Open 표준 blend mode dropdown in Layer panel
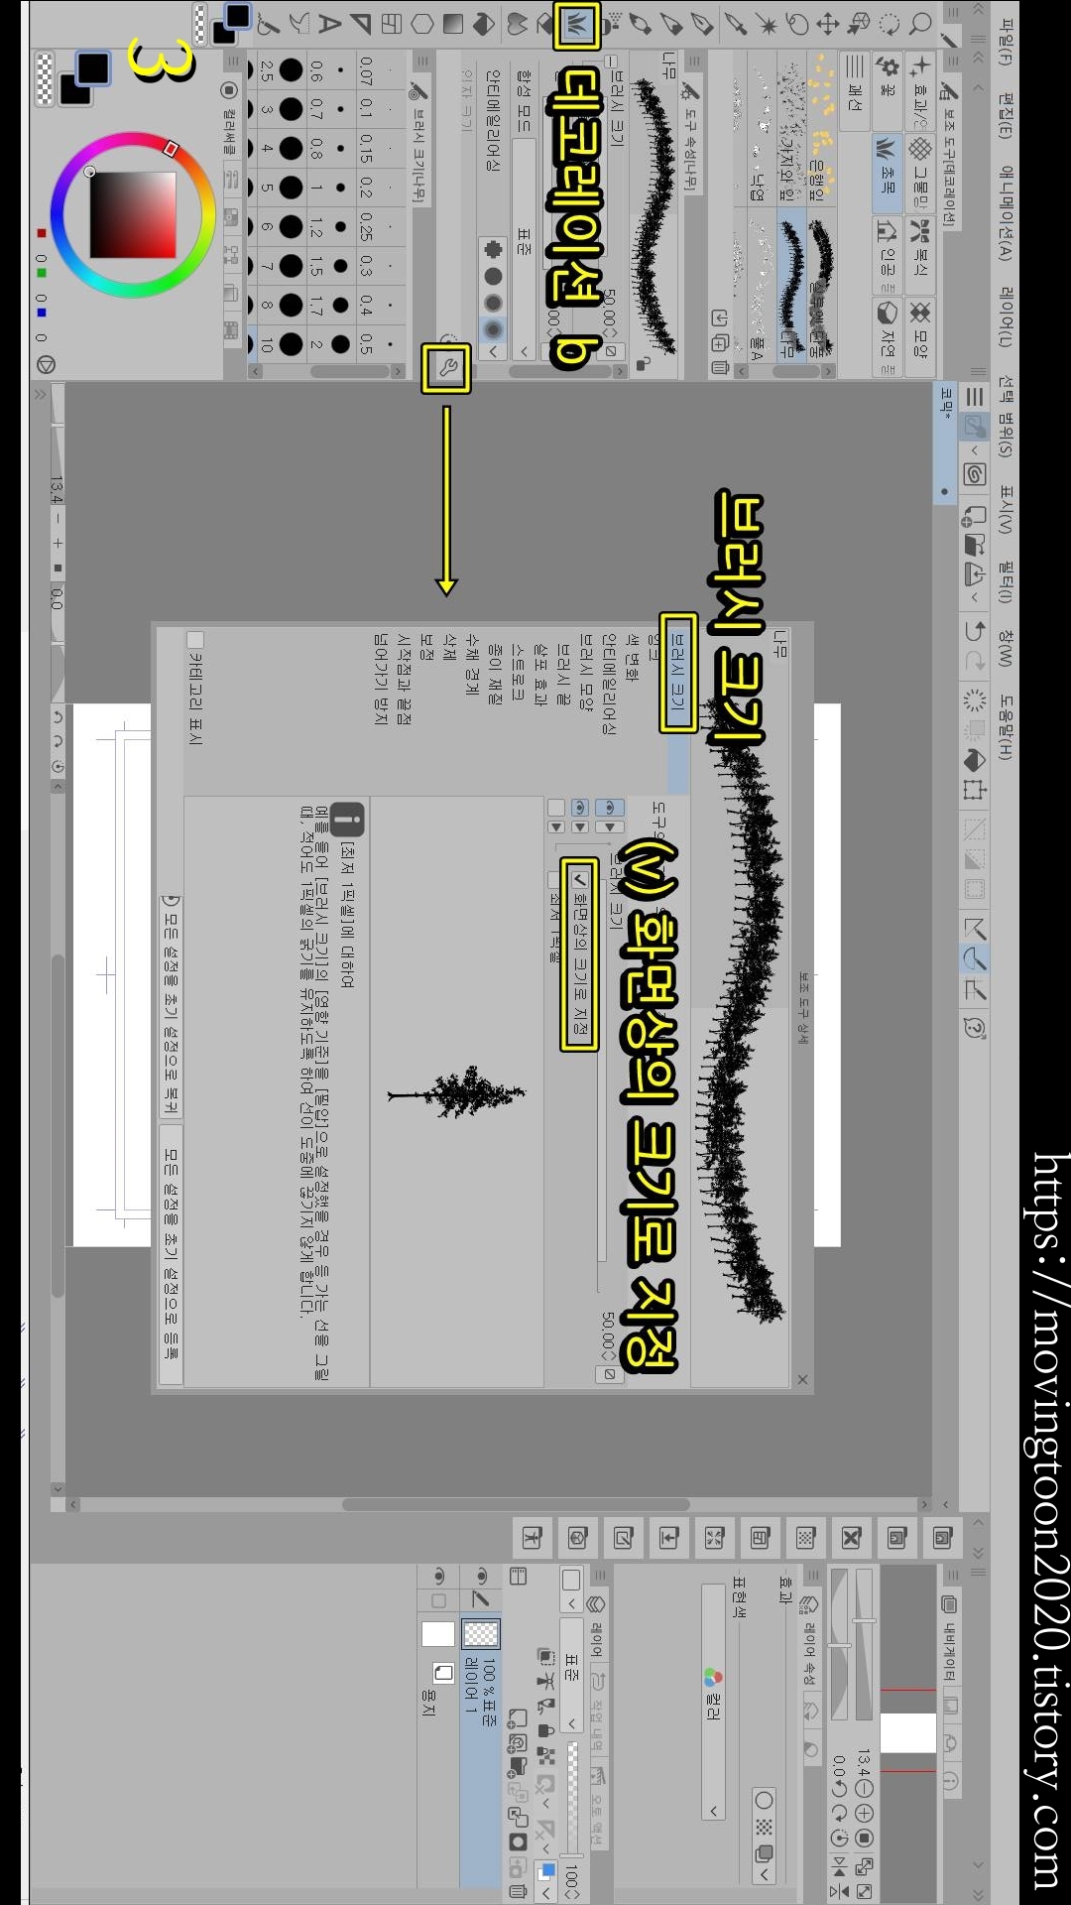The image size is (1071, 1905). pos(571,1676)
